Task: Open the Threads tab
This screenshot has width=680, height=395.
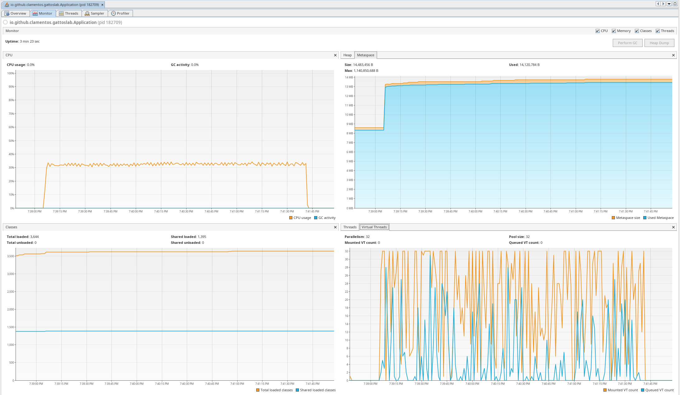Action: pos(69,13)
